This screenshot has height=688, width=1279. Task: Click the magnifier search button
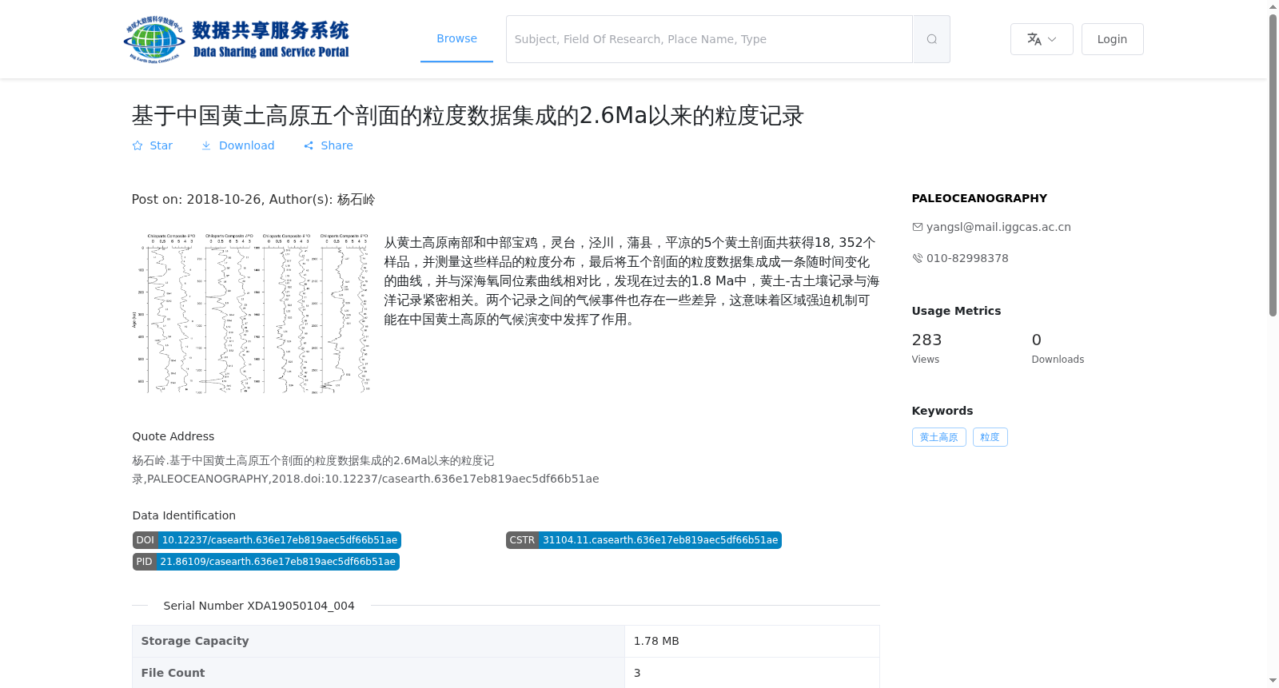click(x=931, y=39)
